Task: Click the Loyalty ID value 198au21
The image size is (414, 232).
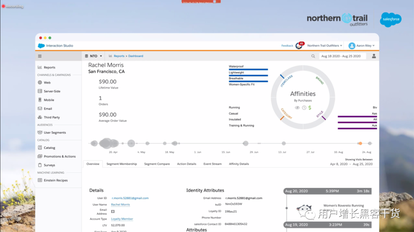Action: pos(230,211)
